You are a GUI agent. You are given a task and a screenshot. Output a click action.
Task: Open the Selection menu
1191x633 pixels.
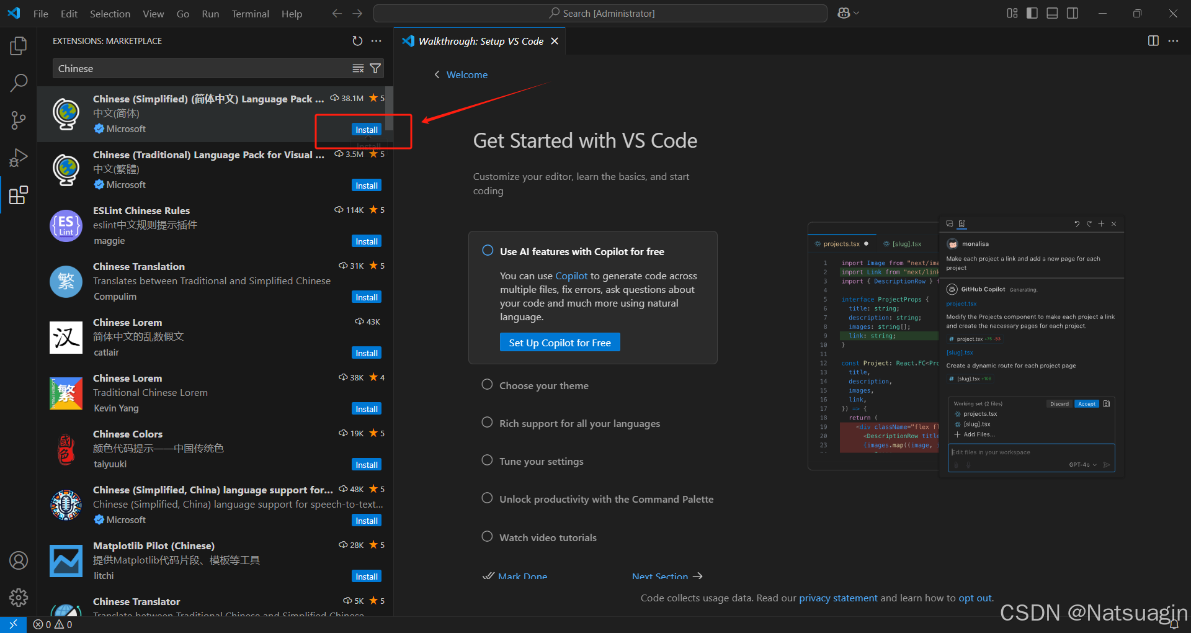(x=110, y=14)
